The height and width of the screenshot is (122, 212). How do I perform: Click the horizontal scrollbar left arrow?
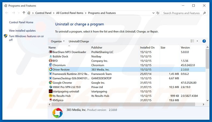tap(49, 104)
